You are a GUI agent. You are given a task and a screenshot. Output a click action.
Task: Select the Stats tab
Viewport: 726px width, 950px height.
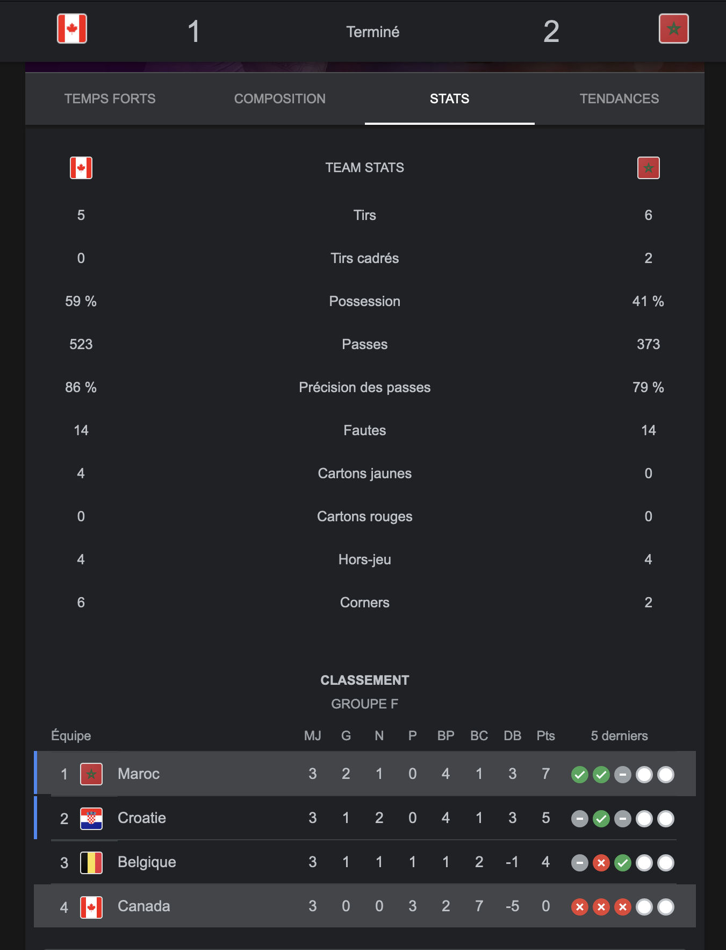(450, 99)
